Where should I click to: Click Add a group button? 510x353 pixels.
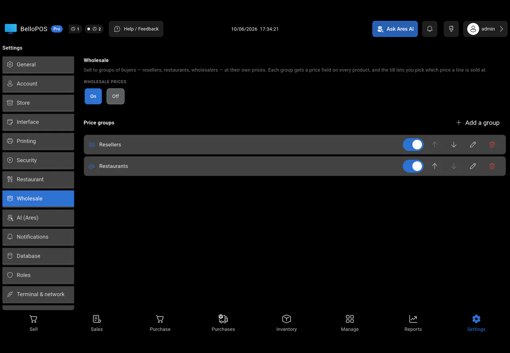point(478,122)
